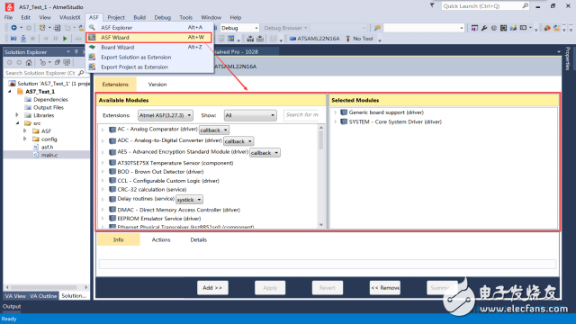576x324 pixels.
Task: Click the Collapse All icon in Solution Explorer
Action: coord(58,62)
